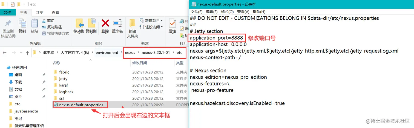Open javabasenote folder in navigation pane
Image resolution: width=414 pixels, height=128 pixels.
pos(26,111)
